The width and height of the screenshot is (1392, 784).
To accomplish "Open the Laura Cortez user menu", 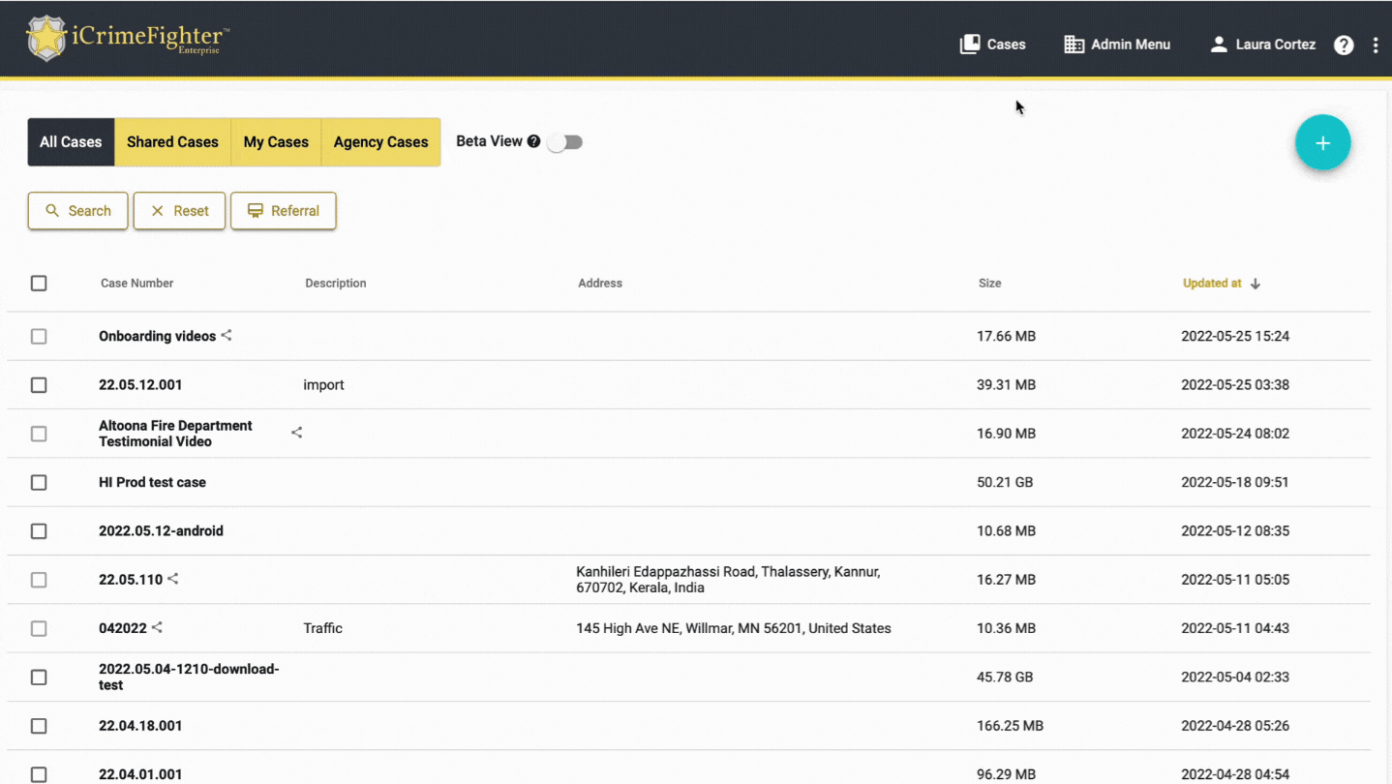I will (1263, 45).
